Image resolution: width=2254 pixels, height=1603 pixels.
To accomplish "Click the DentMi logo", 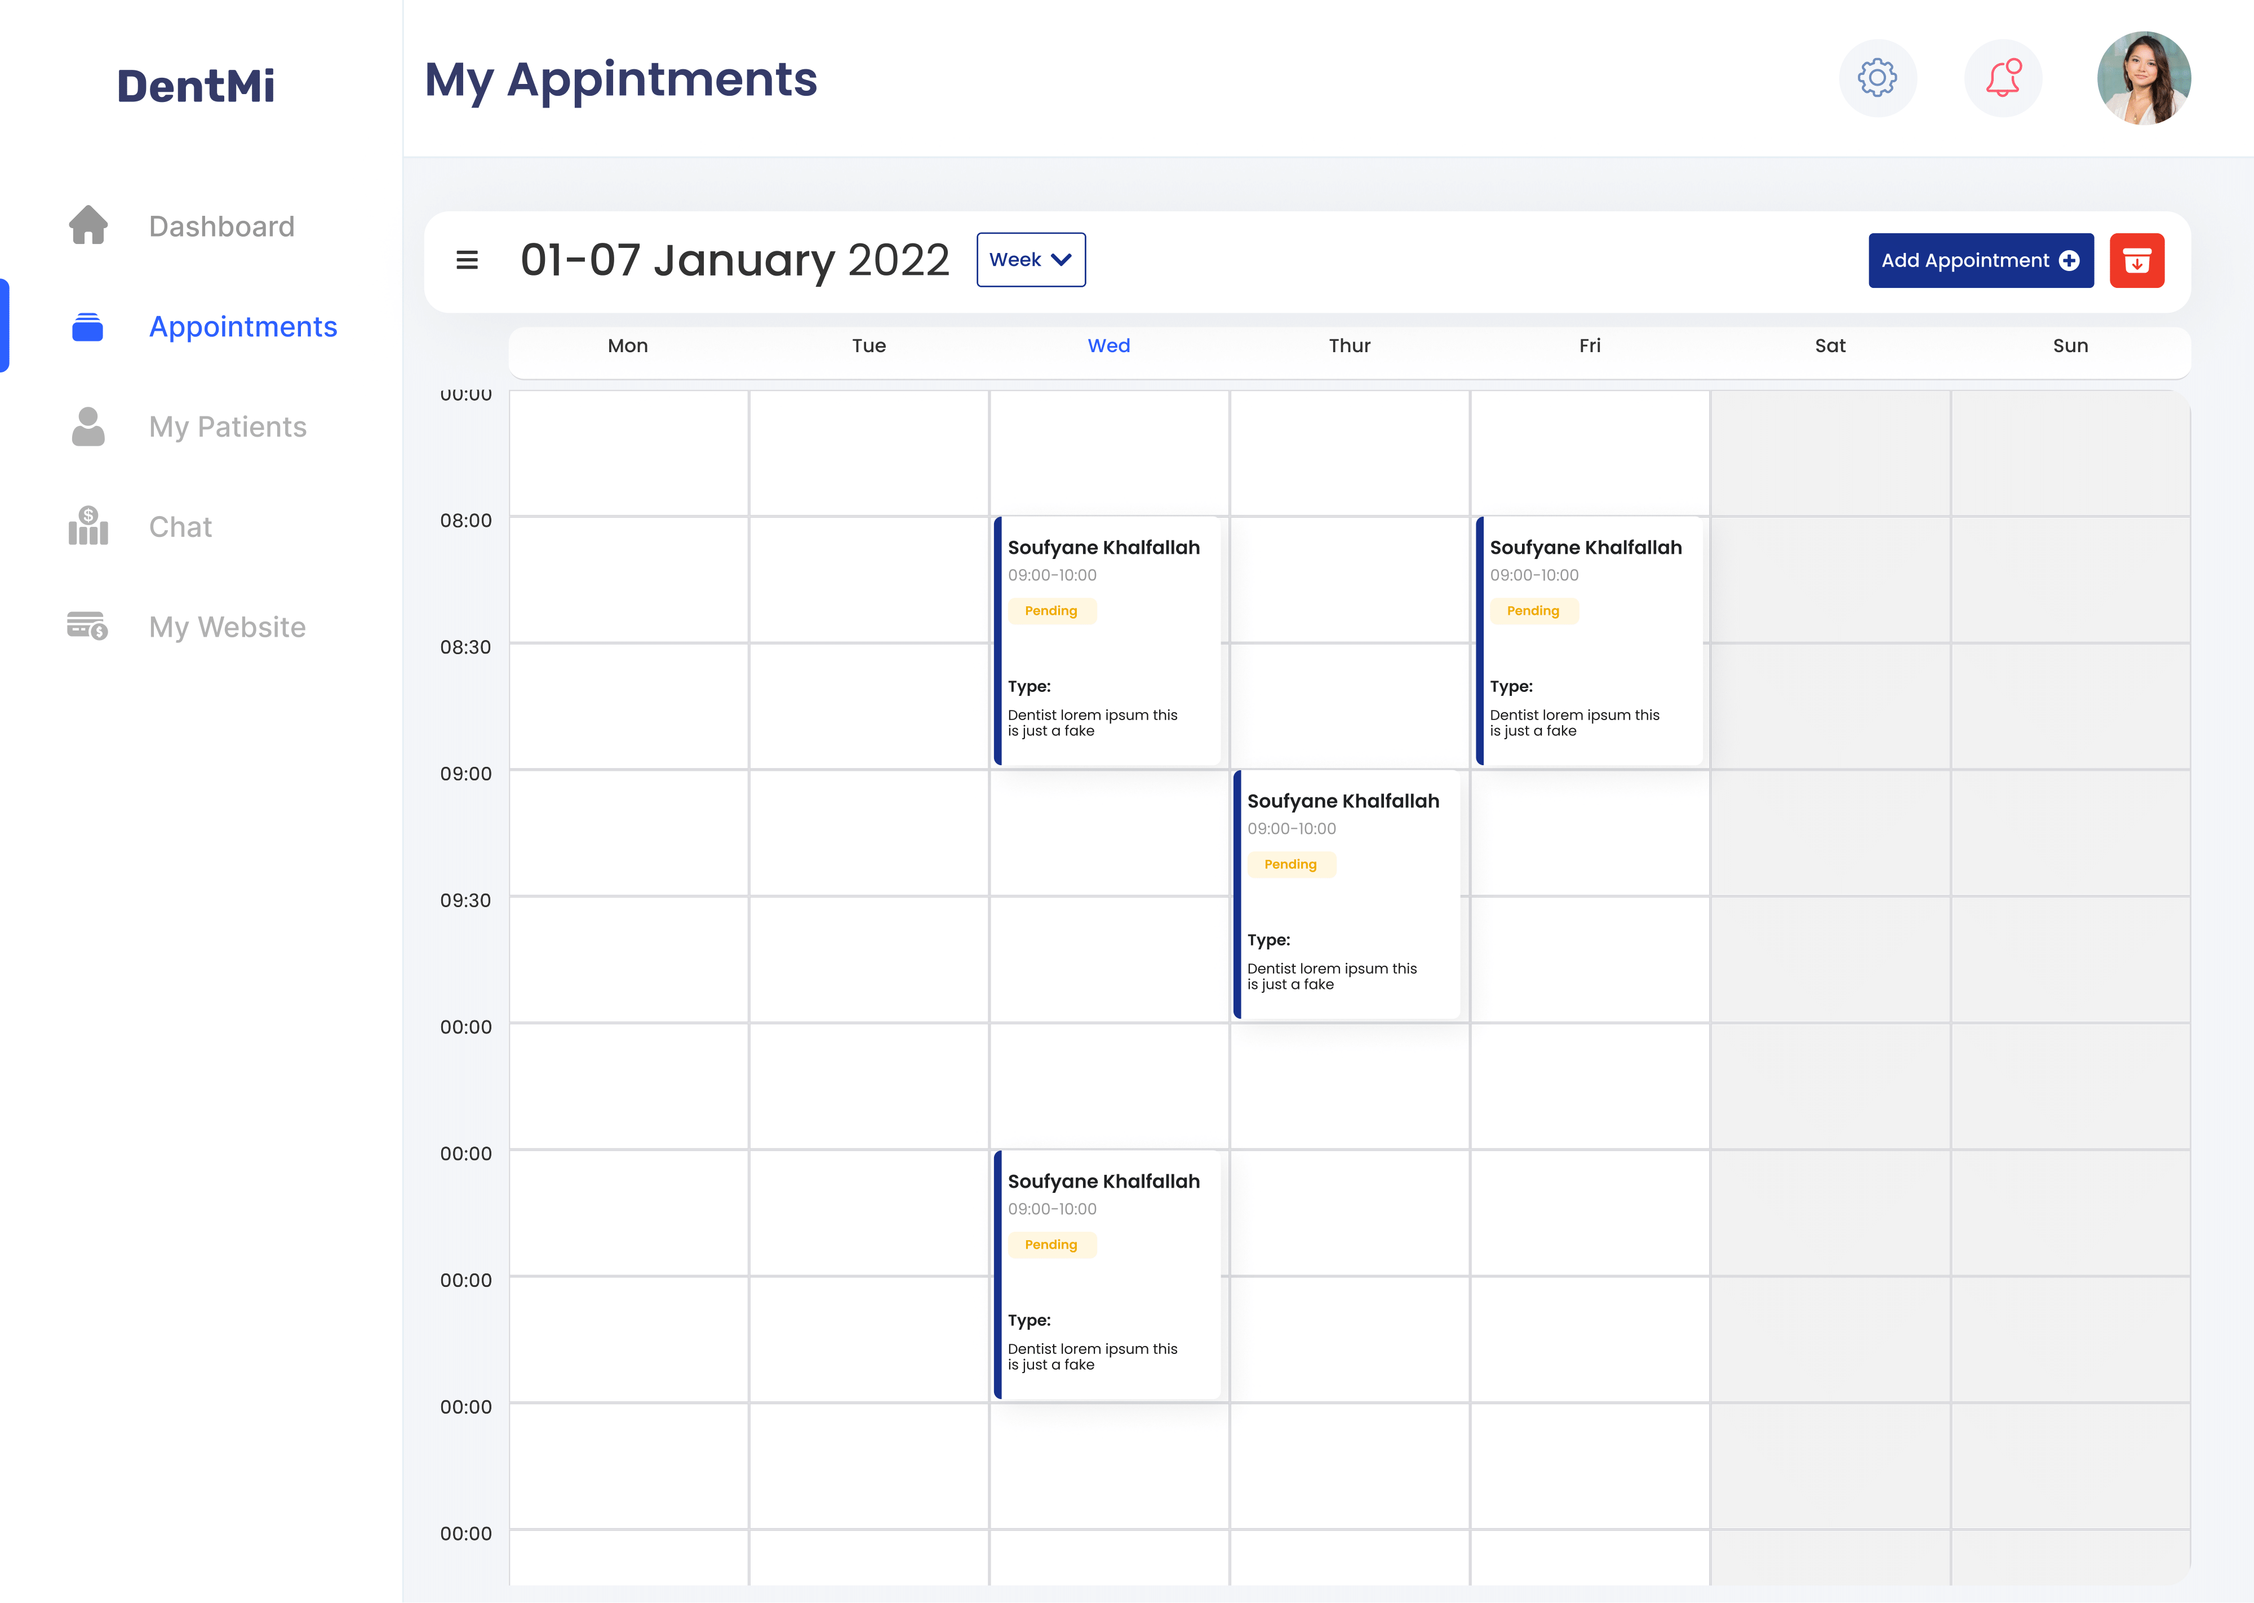I will click(196, 86).
